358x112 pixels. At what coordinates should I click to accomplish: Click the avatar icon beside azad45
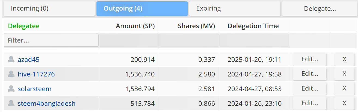[11, 59]
